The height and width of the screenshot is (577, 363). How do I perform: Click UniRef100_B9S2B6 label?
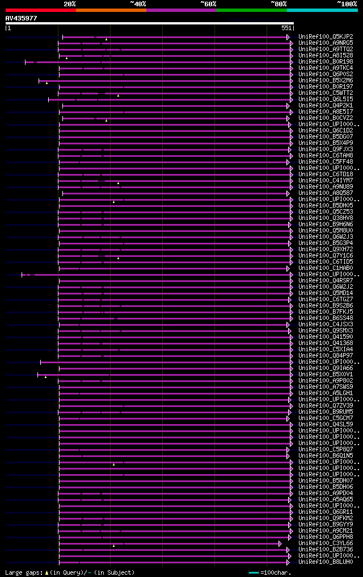[326, 306]
